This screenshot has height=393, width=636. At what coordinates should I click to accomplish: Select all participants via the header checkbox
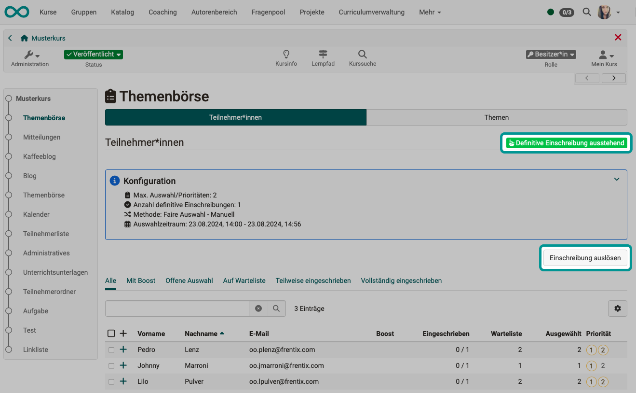point(111,333)
